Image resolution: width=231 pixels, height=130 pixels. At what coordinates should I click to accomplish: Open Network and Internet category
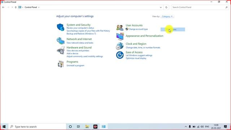pos(79,39)
